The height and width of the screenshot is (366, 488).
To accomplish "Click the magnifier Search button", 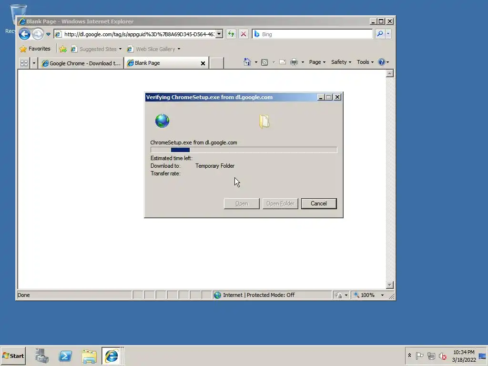I will click(x=380, y=34).
